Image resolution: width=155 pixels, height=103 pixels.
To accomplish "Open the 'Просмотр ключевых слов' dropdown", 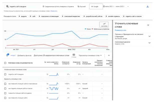I will [90, 55].
